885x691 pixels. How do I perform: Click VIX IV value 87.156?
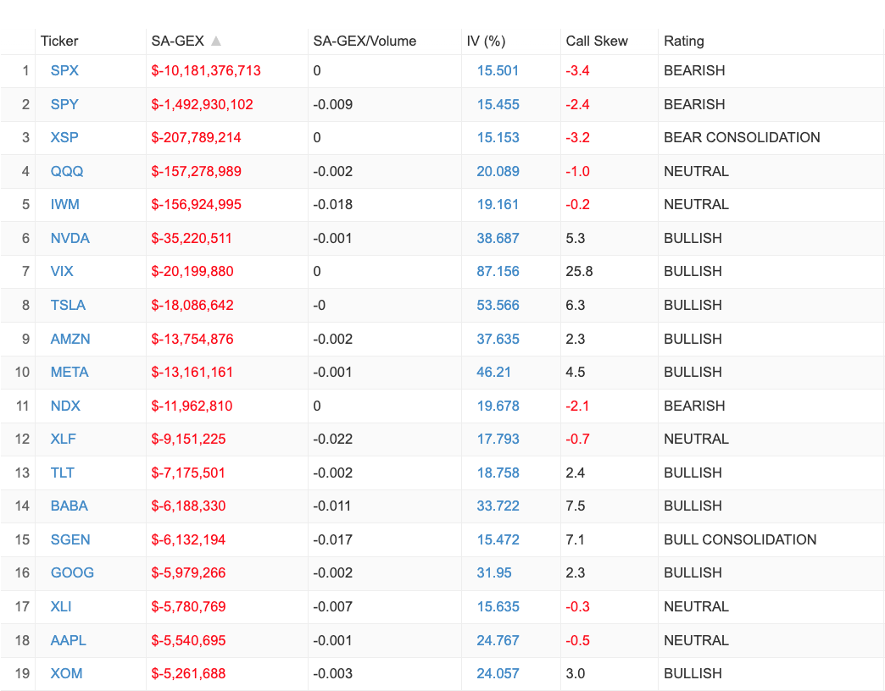point(498,272)
